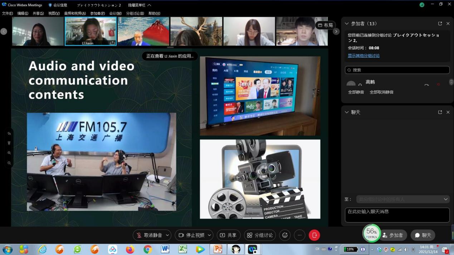Click the breakout session 分组讨论 button
Screen dimensions: 454x255
pos(260,235)
